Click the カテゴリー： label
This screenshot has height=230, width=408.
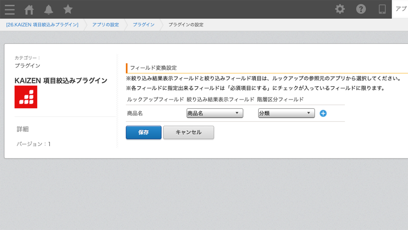pos(27,58)
